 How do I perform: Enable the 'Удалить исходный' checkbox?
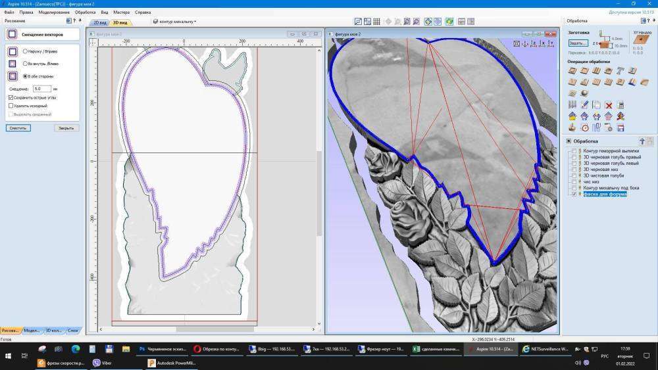(11, 105)
